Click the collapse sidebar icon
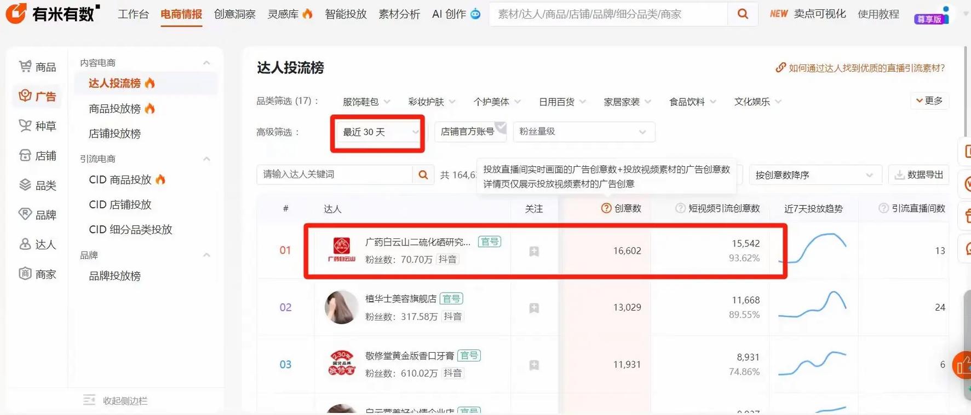The width and height of the screenshot is (971, 415). click(89, 400)
